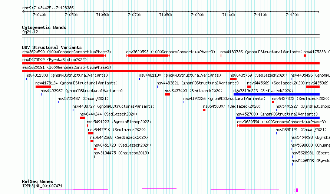Select nsv5403927 variant label
This screenshot has width=330, height=194.
pos(303,106)
